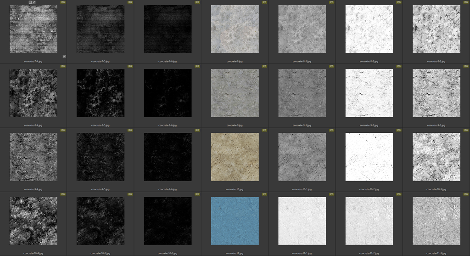This screenshot has height=256, width=470.
Task: Click the square icon above concrete-7-4 thumbnail
Action: (30, 2)
